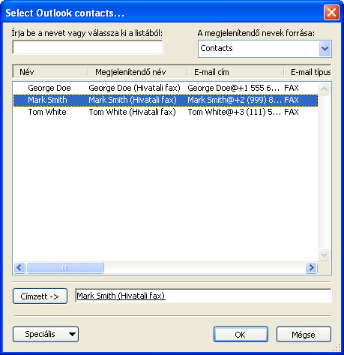The image size is (344, 355).
Task: Expand the Speciális dropdown button
Action: click(46, 334)
